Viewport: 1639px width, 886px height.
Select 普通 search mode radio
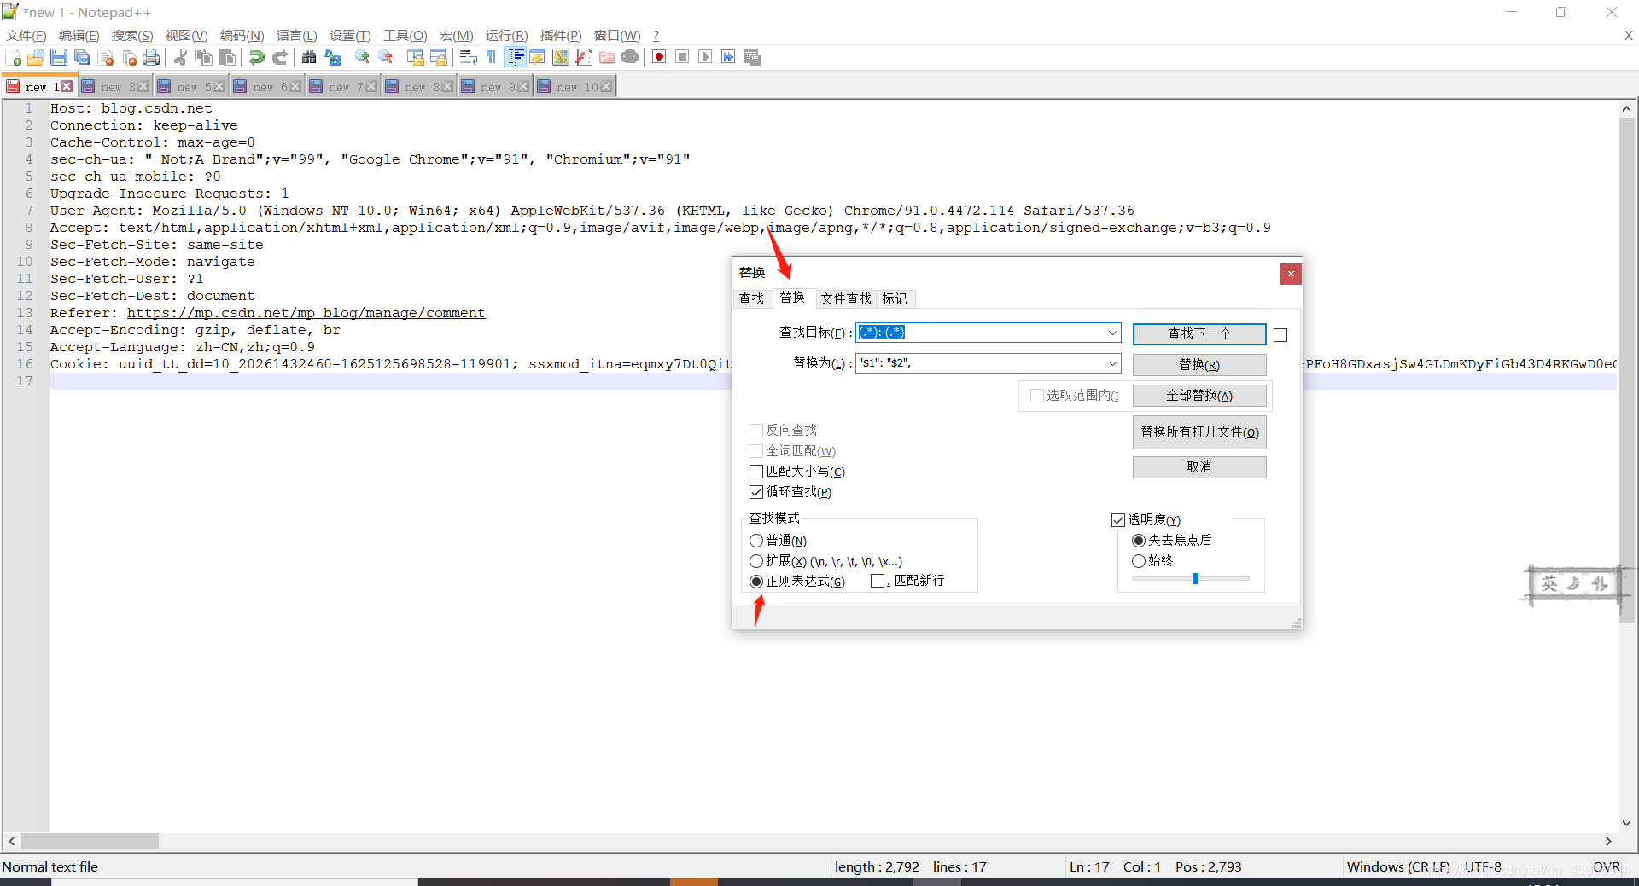point(756,541)
